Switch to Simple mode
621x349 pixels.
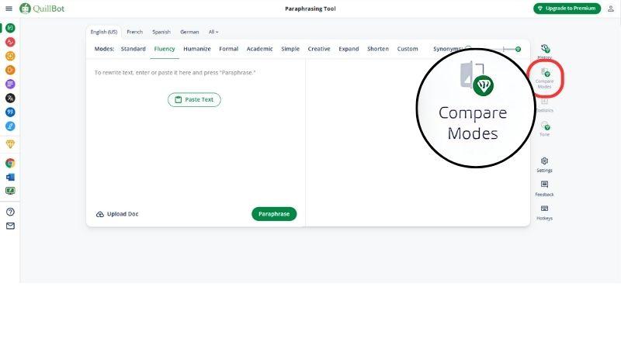click(290, 49)
